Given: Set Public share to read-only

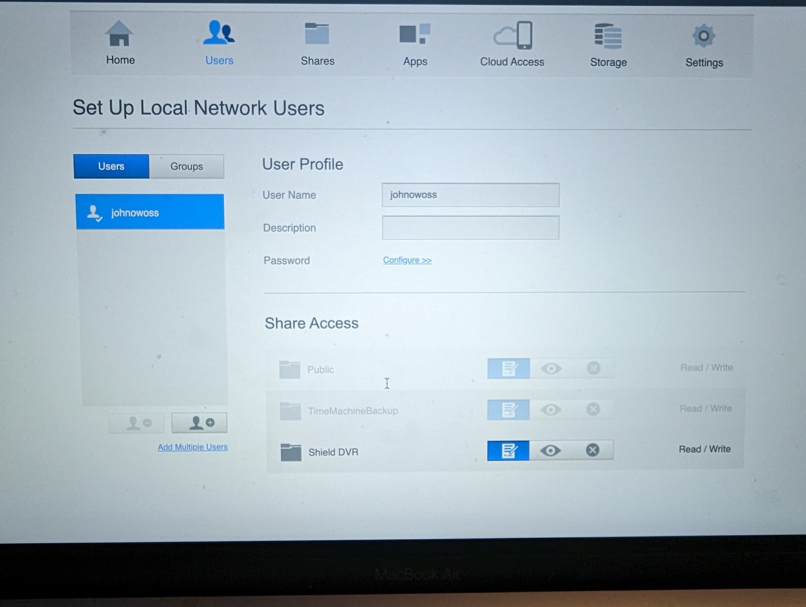Looking at the screenshot, I should (x=551, y=369).
